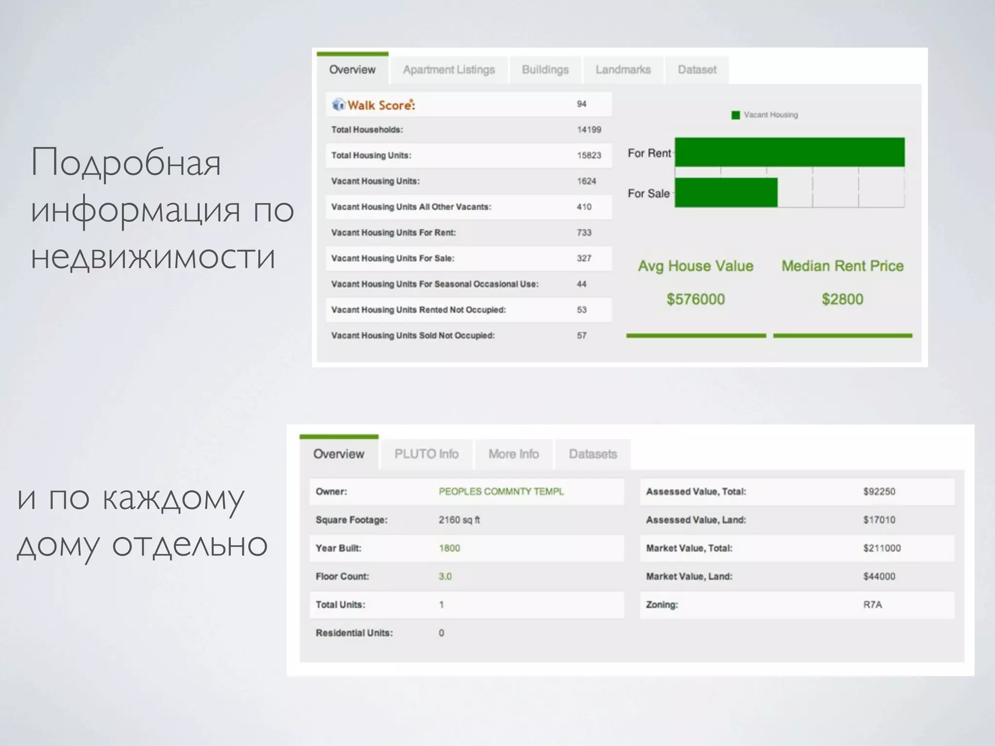
Task: Click the Year Built value 1800
Action: (x=449, y=548)
